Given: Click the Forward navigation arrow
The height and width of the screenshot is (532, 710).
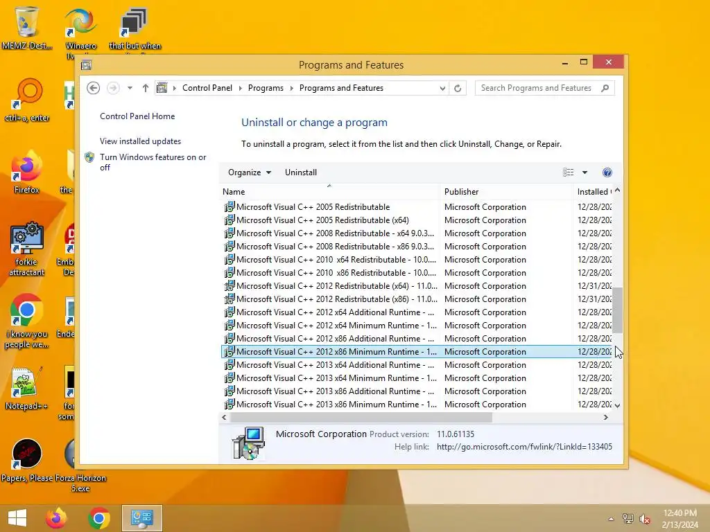Looking at the screenshot, I should click(113, 88).
